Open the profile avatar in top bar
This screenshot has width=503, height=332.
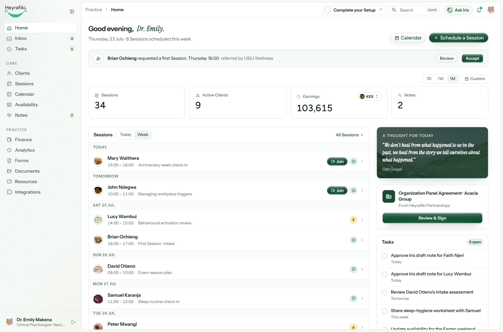491,10
